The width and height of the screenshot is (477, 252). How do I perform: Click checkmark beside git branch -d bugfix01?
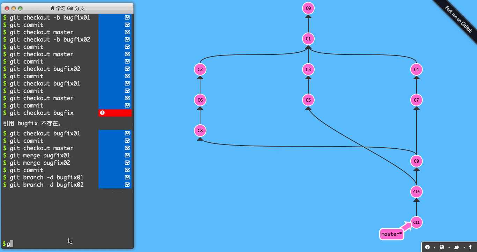coord(127,177)
